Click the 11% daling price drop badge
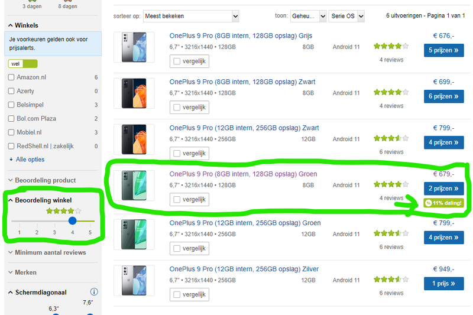 [x=443, y=203]
